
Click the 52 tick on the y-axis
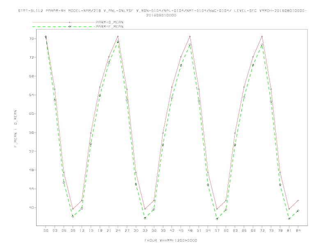click(x=32, y=151)
